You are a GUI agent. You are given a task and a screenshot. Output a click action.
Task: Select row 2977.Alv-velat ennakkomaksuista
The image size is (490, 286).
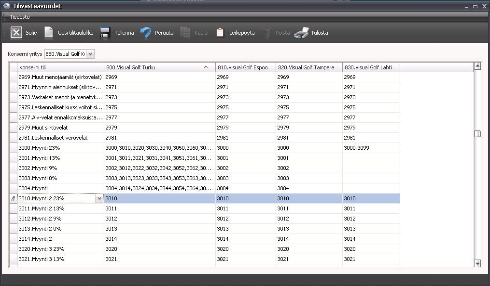coord(204,117)
